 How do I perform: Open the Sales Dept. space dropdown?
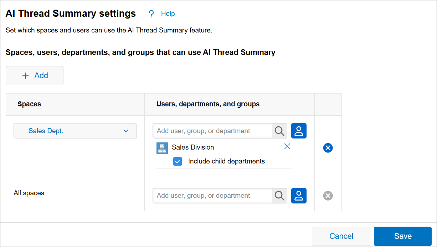click(x=75, y=131)
